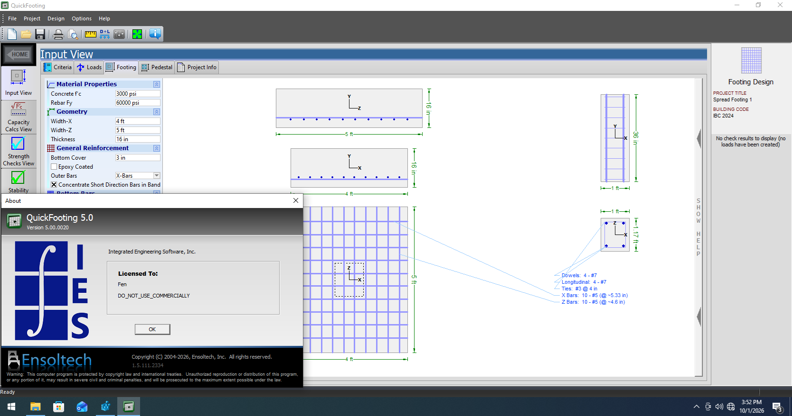Go back using the HOME arrow button
Image resolution: width=792 pixels, height=416 pixels.
pyautogui.click(x=19, y=54)
